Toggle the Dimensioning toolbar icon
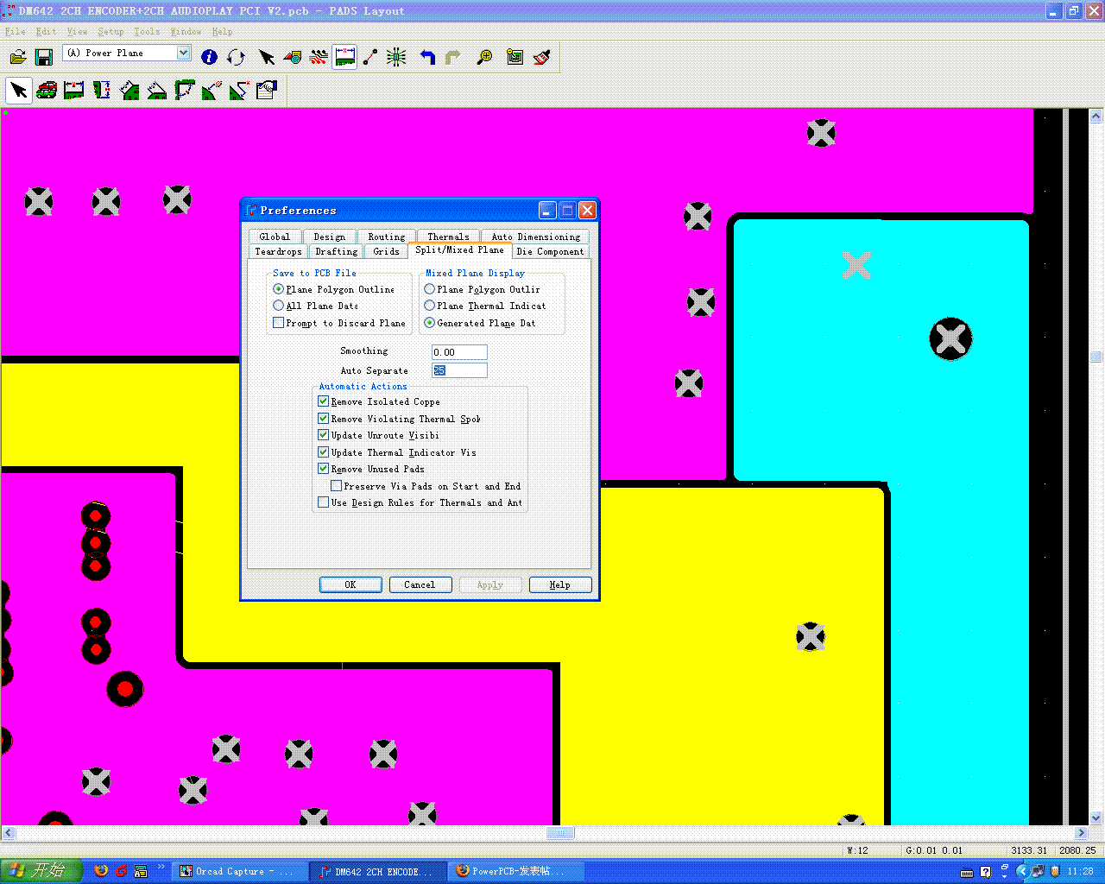Viewport: 1105px width, 884px height. (345, 57)
